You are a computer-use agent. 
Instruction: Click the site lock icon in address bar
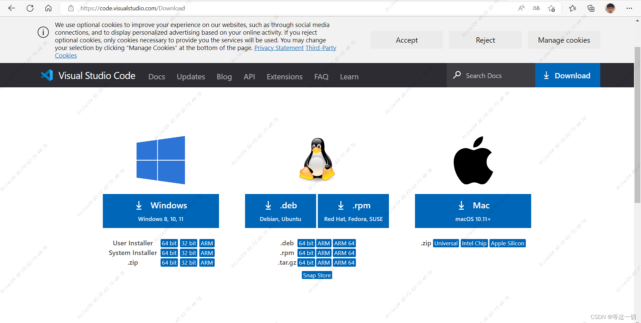coord(71,8)
